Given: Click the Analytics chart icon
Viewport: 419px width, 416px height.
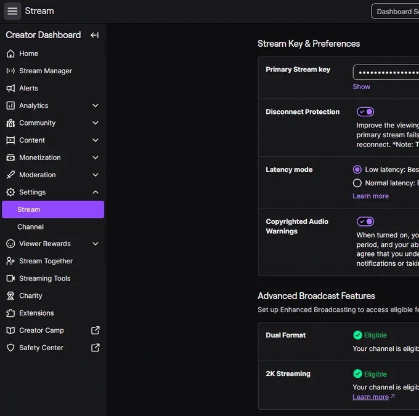Looking at the screenshot, I should click(x=10, y=106).
